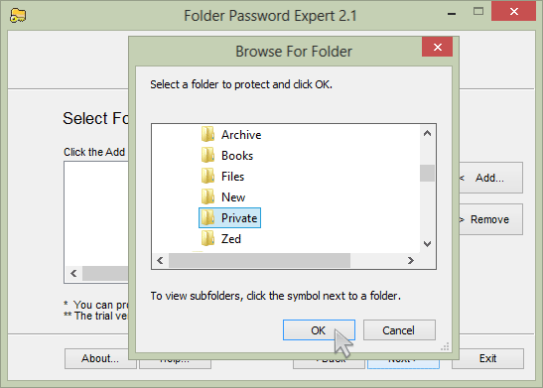Click the folder tree scroll right arrow
This screenshot has height=388, width=543.
coord(411,260)
